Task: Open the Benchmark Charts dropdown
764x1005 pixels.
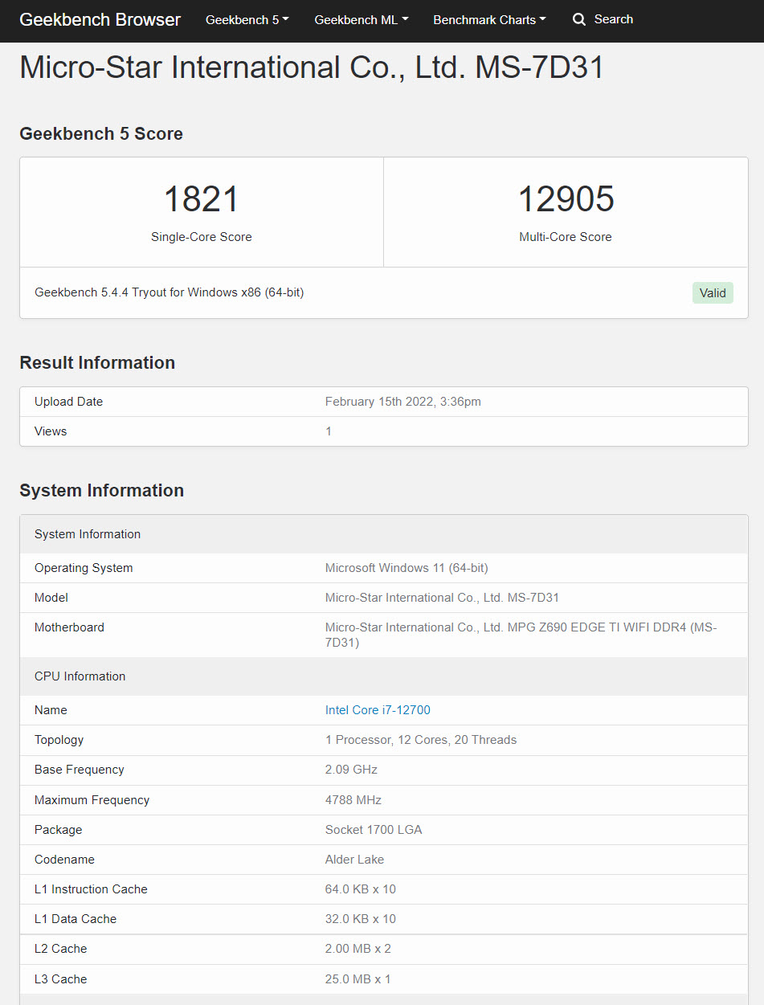Action: [488, 20]
